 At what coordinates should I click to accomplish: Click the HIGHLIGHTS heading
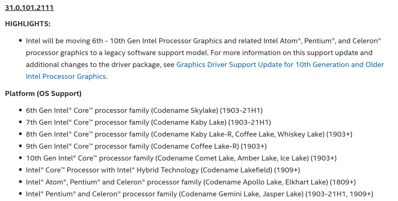28,24
